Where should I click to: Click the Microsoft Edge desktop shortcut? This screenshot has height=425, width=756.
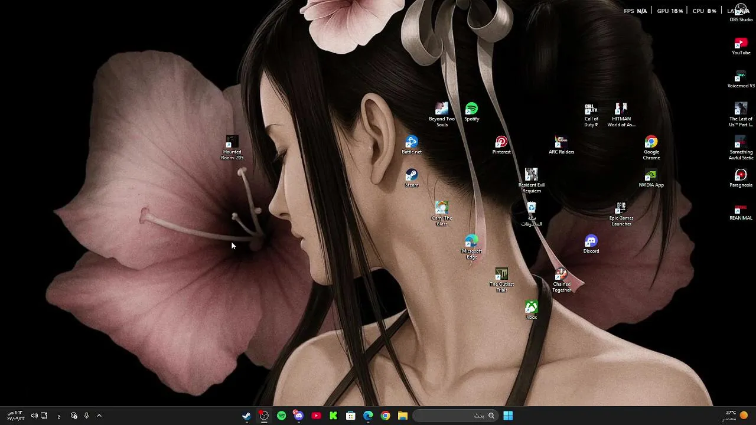coord(471,247)
